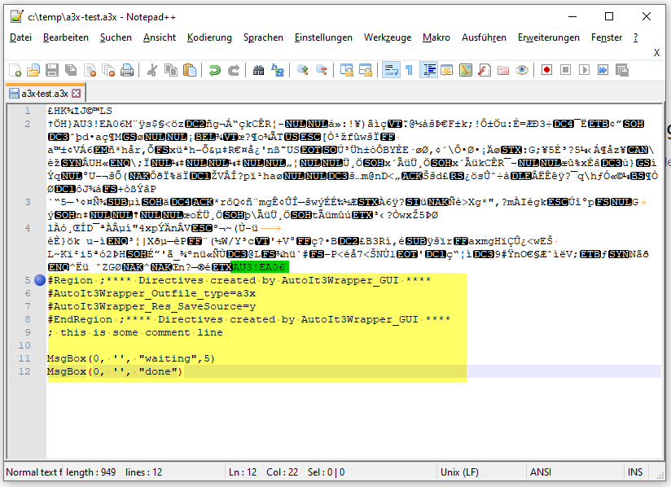Open the Document Map icon
671x487 pixels.
point(466,70)
